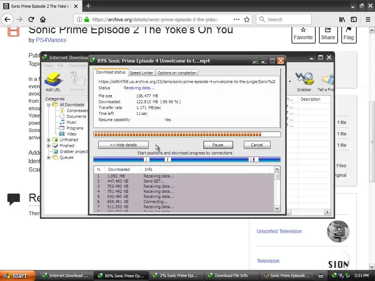Screen dimensions: 375x281
Task: Click the site information icon in address bar
Action: click(x=79, y=20)
